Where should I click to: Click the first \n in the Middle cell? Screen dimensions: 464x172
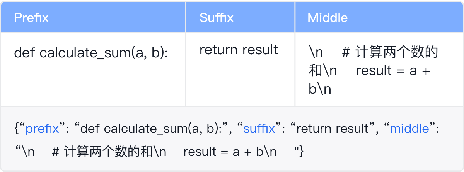point(316,52)
